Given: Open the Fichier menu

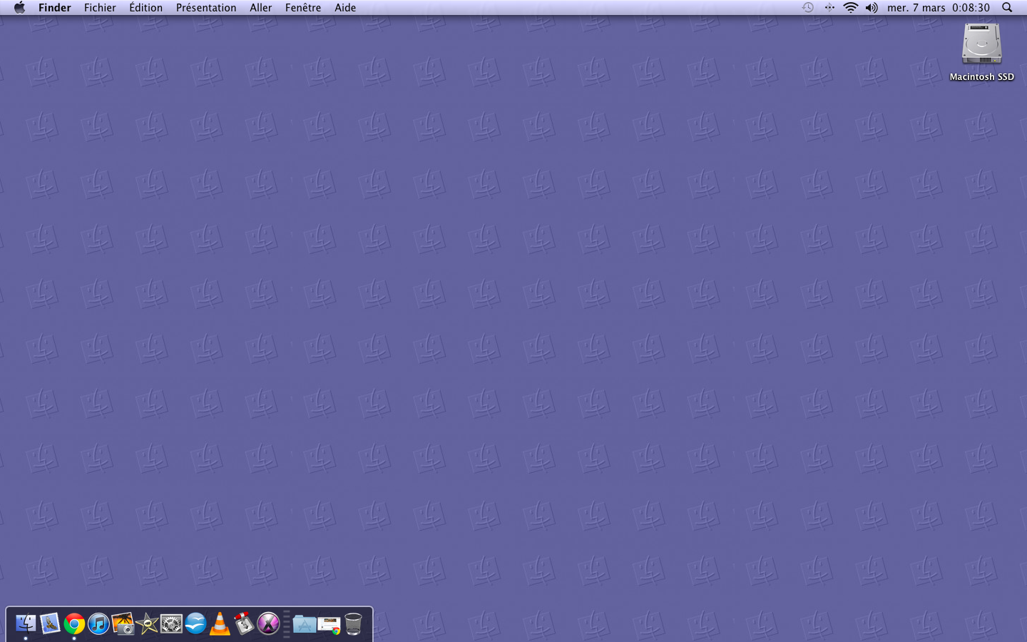Looking at the screenshot, I should (x=100, y=8).
